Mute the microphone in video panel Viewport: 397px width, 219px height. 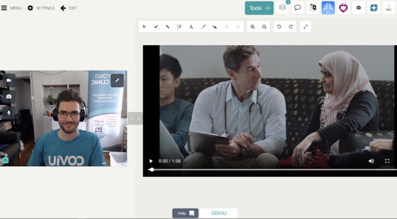click(8, 112)
